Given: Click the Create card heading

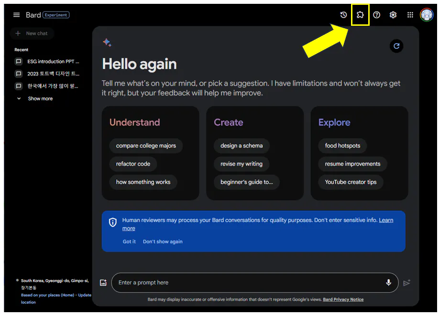Looking at the screenshot, I should [229, 122].
